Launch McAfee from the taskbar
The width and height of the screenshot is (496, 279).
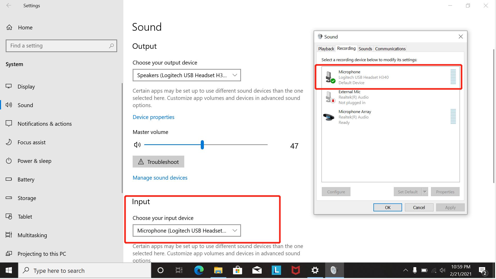click(x=295, y=270)
